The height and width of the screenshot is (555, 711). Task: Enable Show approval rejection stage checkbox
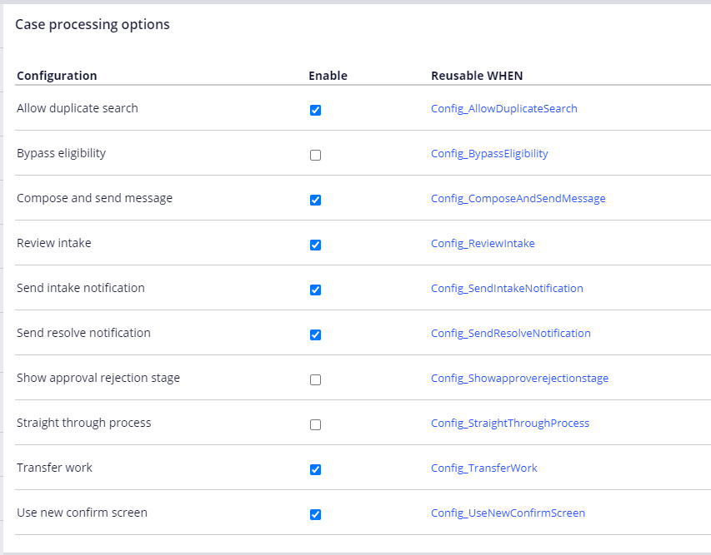pos(315,379)
